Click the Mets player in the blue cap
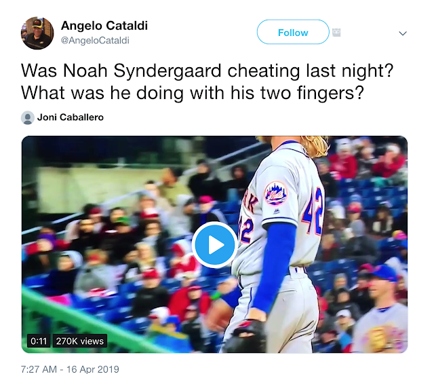Screen dimensions: 434x374 click(x=381, y=309)
